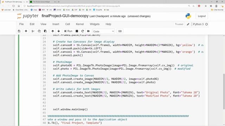Reload the page with refresh icon
This screenshot has width=225, height=126.
(x=13, y=6)
